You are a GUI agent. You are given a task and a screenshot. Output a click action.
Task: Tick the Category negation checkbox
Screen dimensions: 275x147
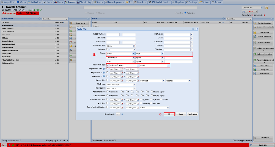coord(107,49)
